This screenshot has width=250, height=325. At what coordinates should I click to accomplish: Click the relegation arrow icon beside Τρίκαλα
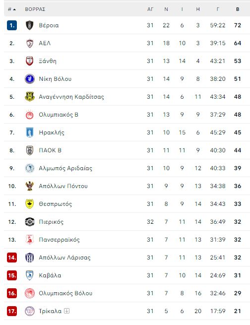click(x=66, y=311)
